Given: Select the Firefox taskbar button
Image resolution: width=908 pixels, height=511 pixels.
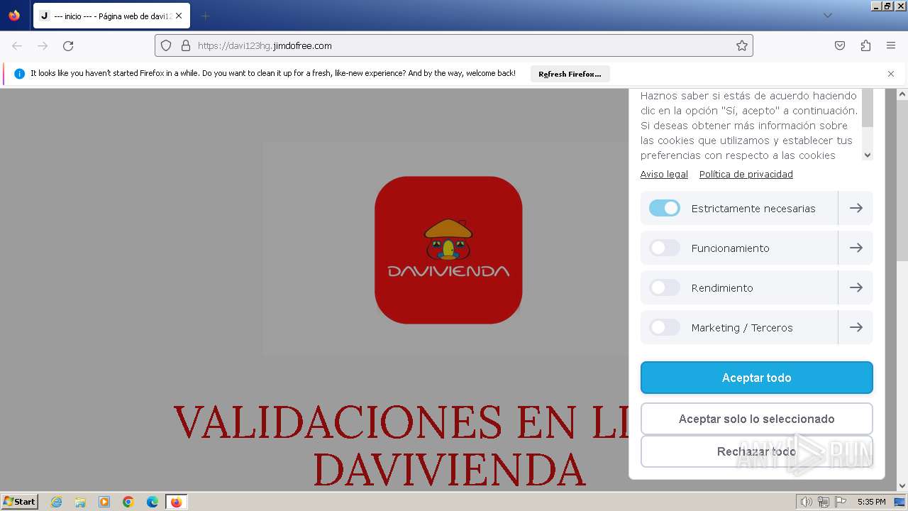Looking at the screenshot, I should point(176,502).
